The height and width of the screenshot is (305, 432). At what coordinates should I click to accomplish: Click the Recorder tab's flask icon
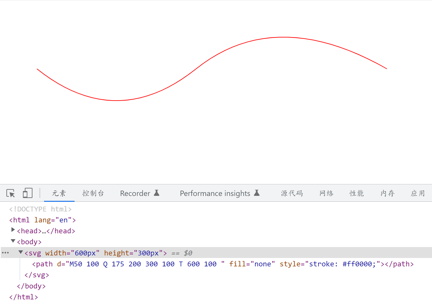point(157,193)
